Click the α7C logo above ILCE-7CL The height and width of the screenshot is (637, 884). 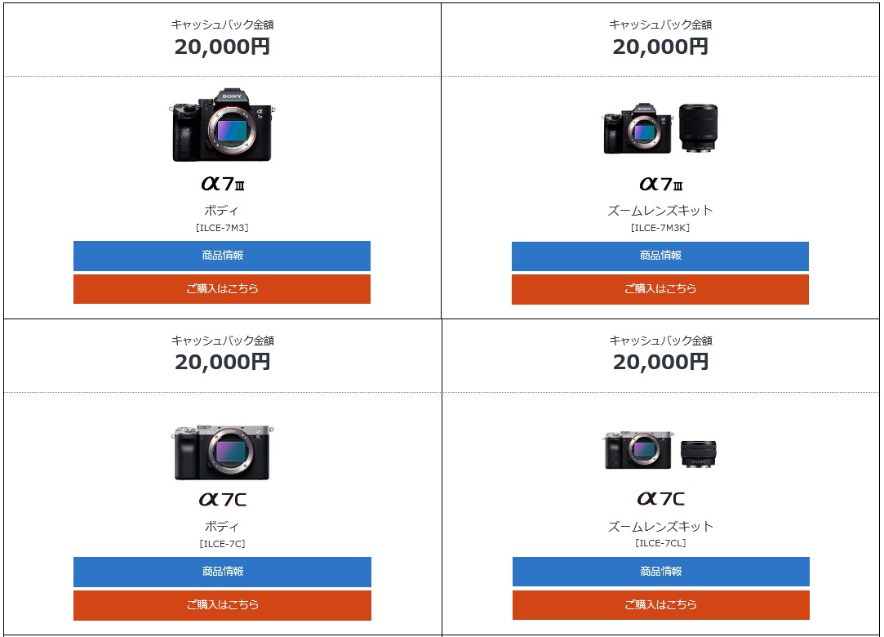click(x=660, y=499)
